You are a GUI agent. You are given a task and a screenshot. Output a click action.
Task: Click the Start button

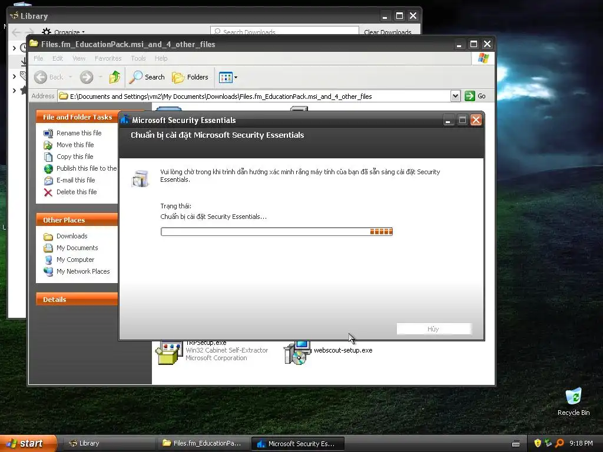coord(29,443)
